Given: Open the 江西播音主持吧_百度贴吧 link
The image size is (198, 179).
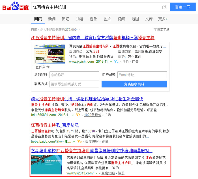Looking at the screenshot, I should (x=55, y=125).
